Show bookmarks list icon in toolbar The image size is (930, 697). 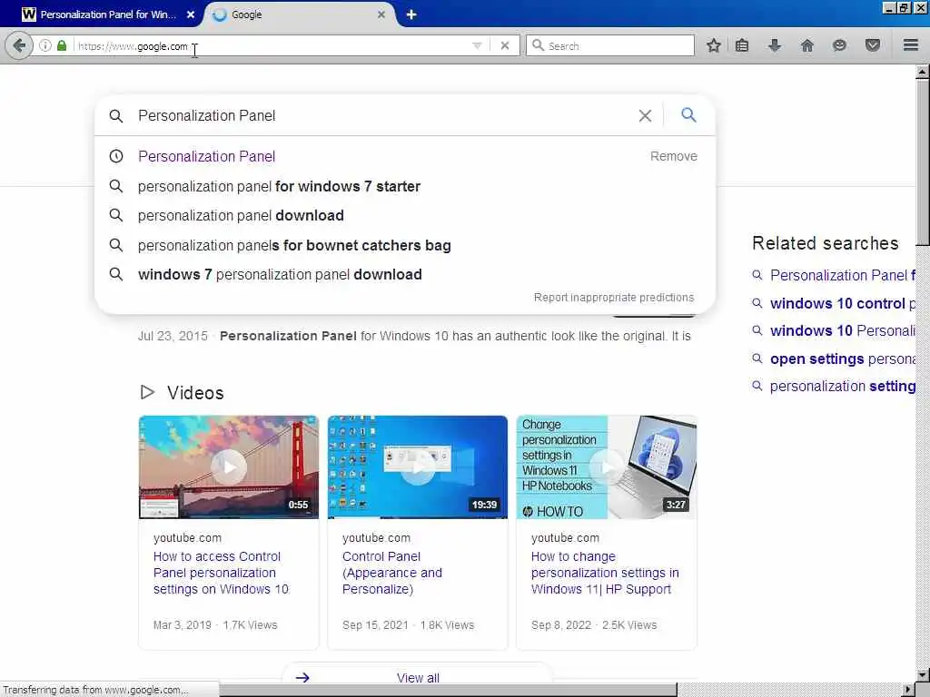(742, 45)
